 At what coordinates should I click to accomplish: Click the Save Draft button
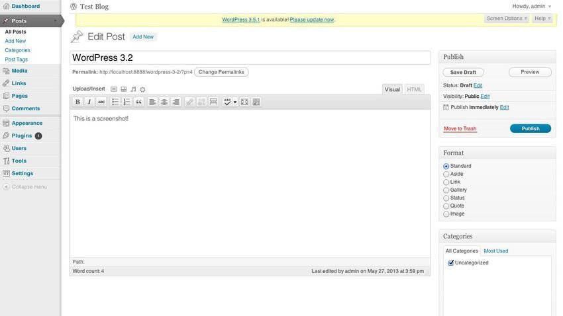(x=463, y=72)
